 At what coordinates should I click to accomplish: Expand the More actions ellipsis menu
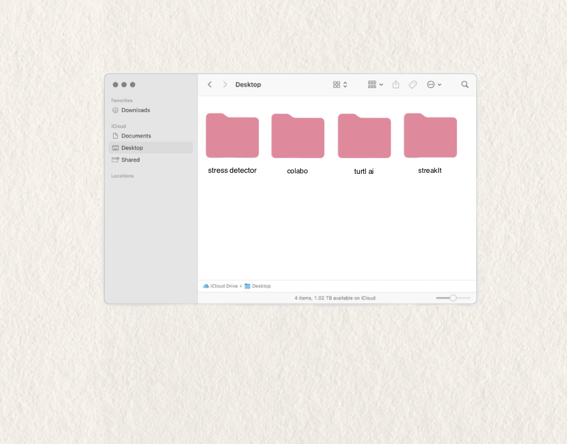[x=434, y=85]
